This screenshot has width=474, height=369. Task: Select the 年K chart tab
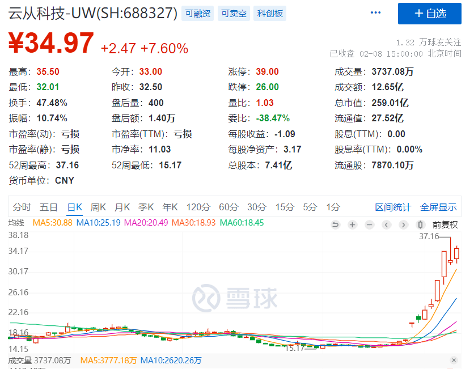point(170,207)
